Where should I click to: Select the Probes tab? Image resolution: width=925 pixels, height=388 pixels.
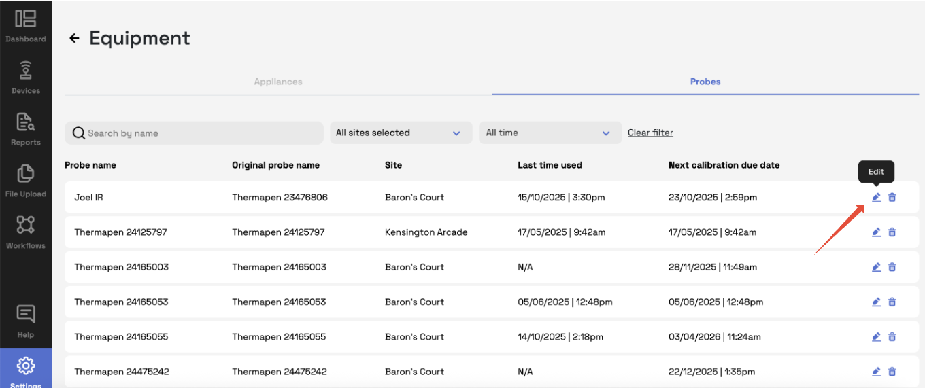pyautogui.click(x=705, y=82)
